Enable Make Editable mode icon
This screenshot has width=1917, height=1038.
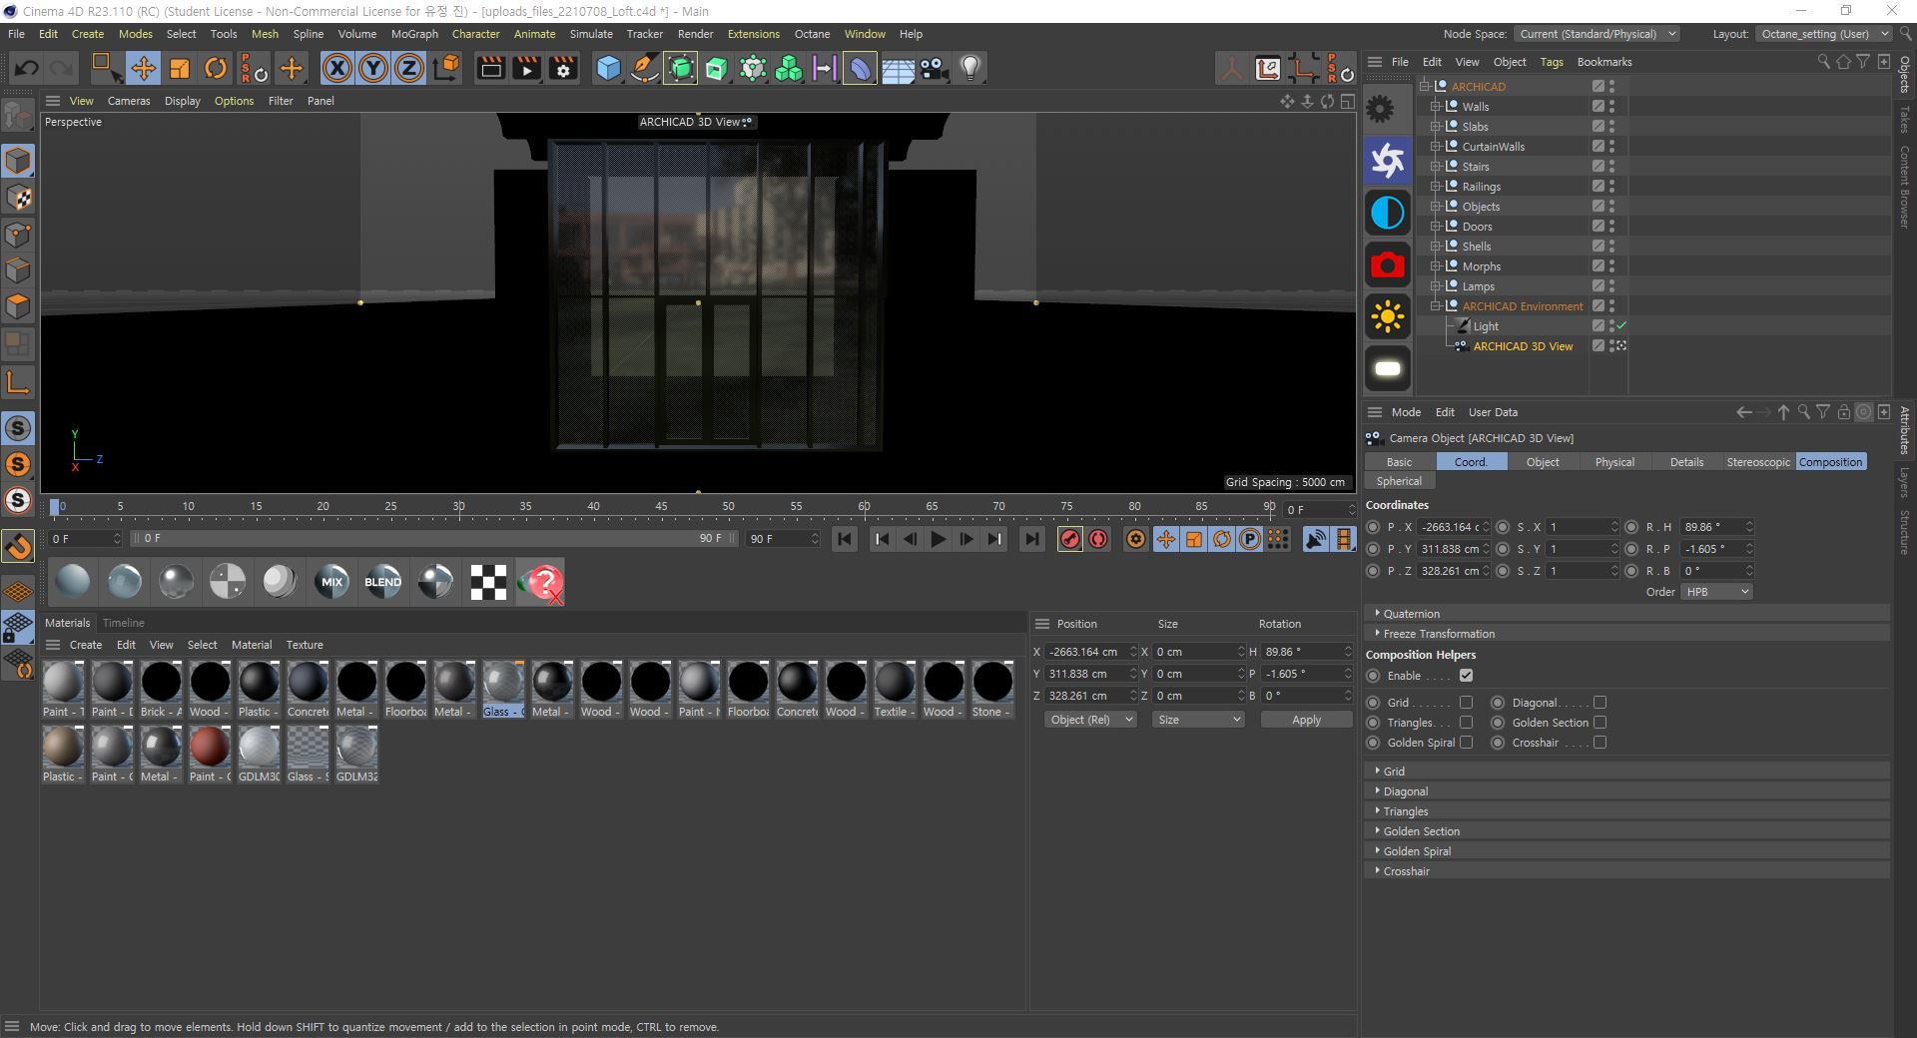[18, 117]
